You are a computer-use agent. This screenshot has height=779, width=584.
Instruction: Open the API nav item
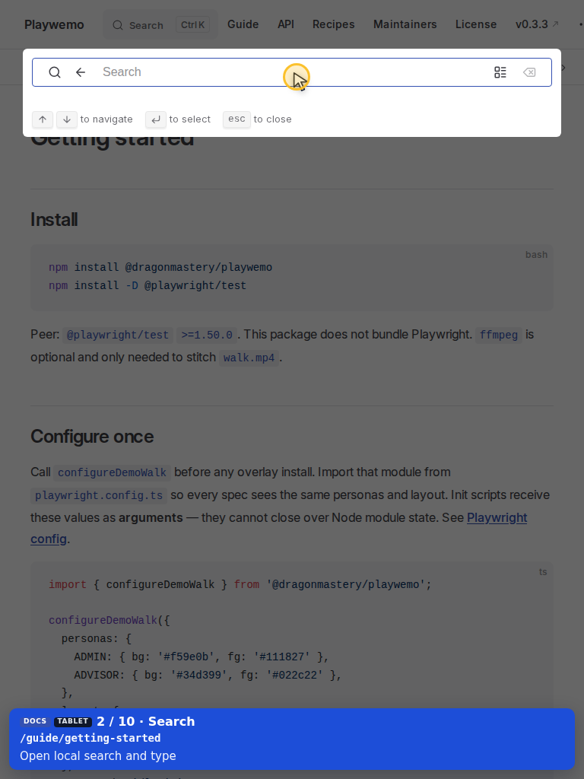click(x=286, y=24)
